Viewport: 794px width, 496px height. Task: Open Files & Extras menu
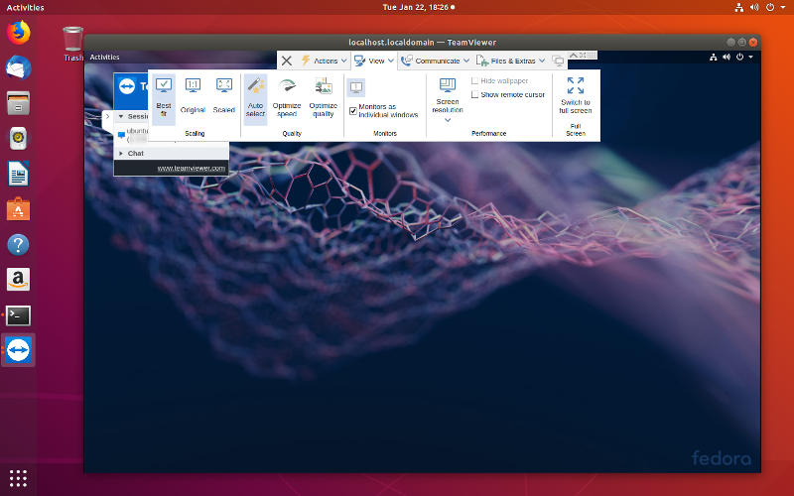(x=510, y=61)
